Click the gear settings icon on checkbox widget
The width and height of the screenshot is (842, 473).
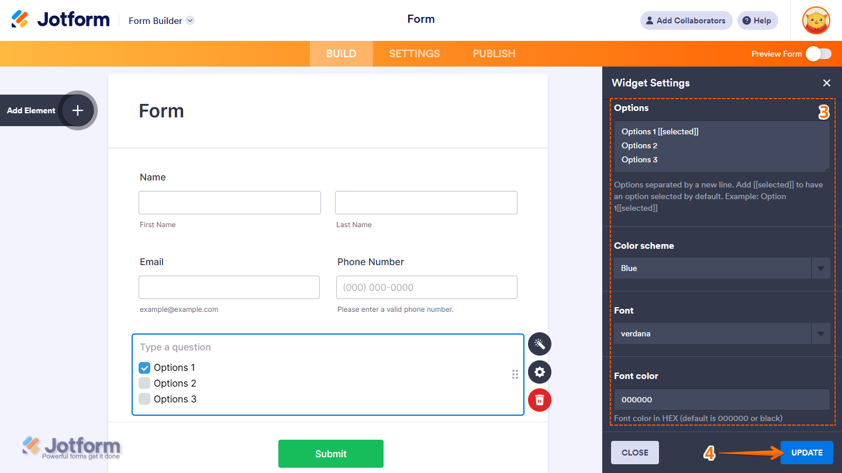(539, 372)
